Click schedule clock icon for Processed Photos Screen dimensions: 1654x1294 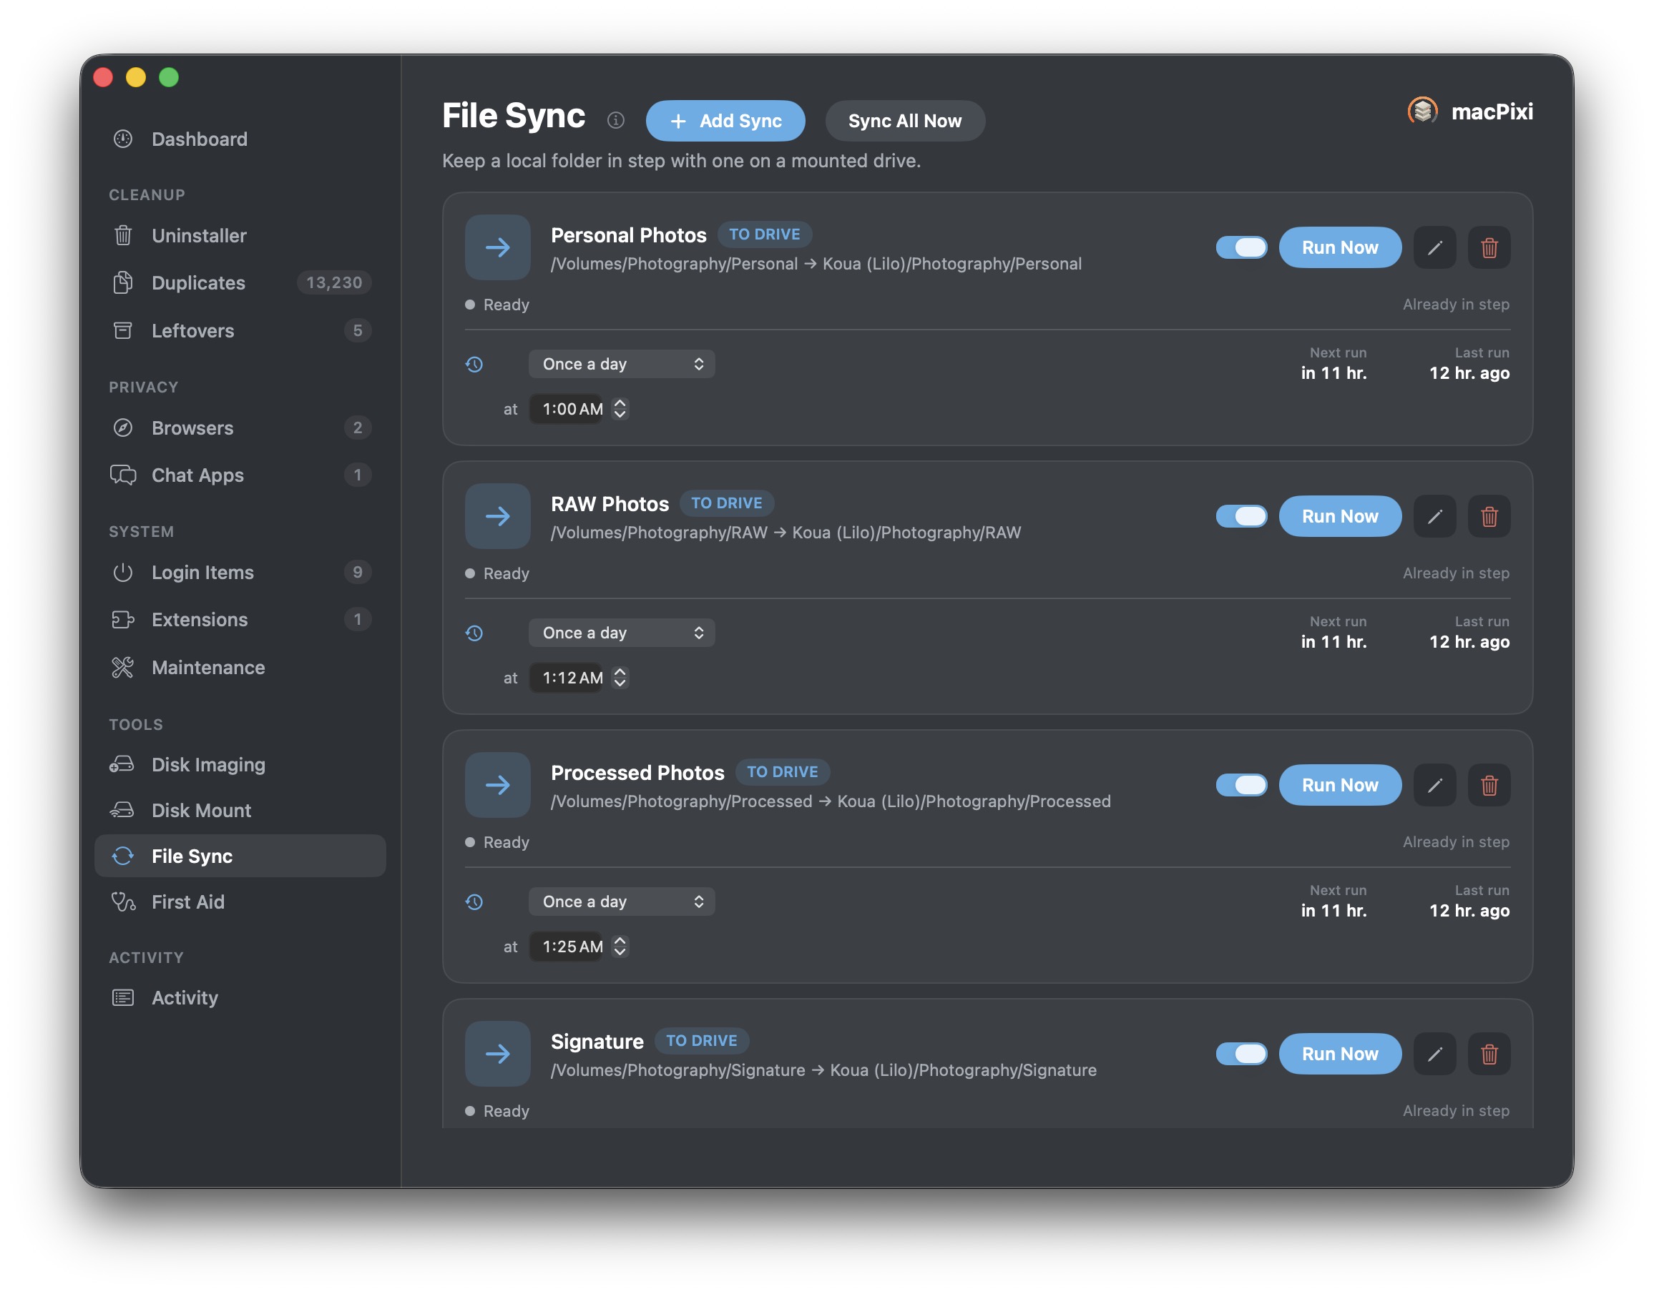pos(474,902)
